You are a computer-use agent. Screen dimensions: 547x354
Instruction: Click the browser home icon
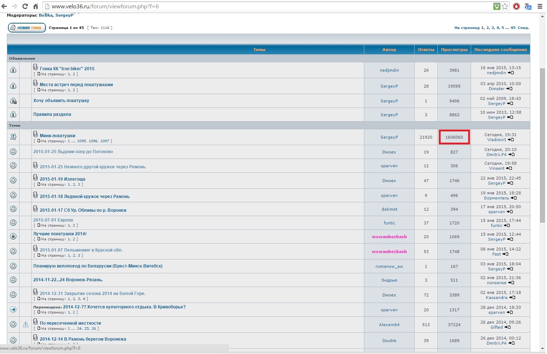tap(35, 6)
